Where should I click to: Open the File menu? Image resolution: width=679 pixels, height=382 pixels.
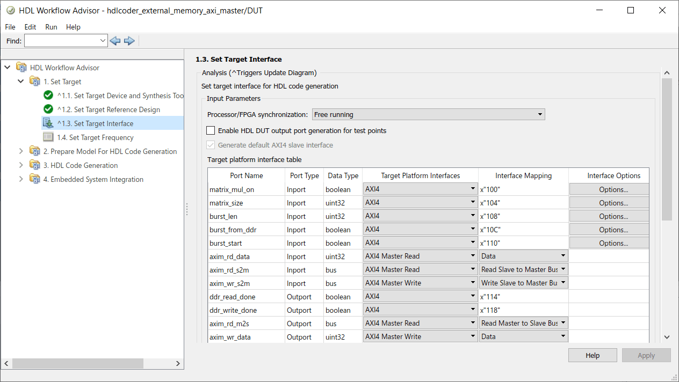point(10,27)
